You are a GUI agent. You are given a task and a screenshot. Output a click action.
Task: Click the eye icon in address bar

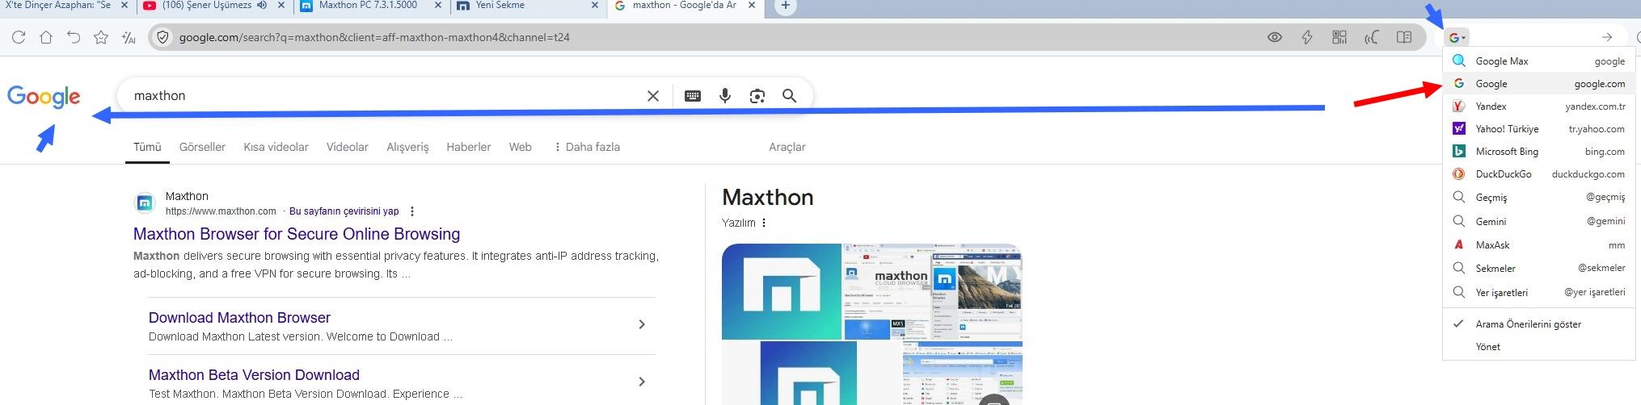coord(1275,37)
